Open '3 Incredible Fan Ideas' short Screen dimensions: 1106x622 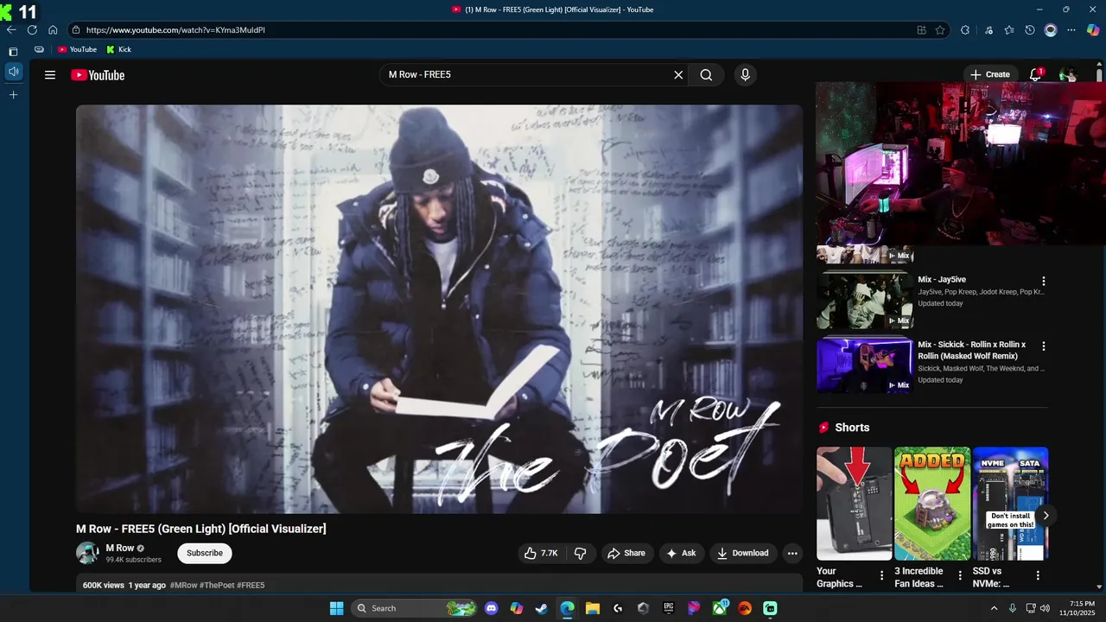coord(932,504)
